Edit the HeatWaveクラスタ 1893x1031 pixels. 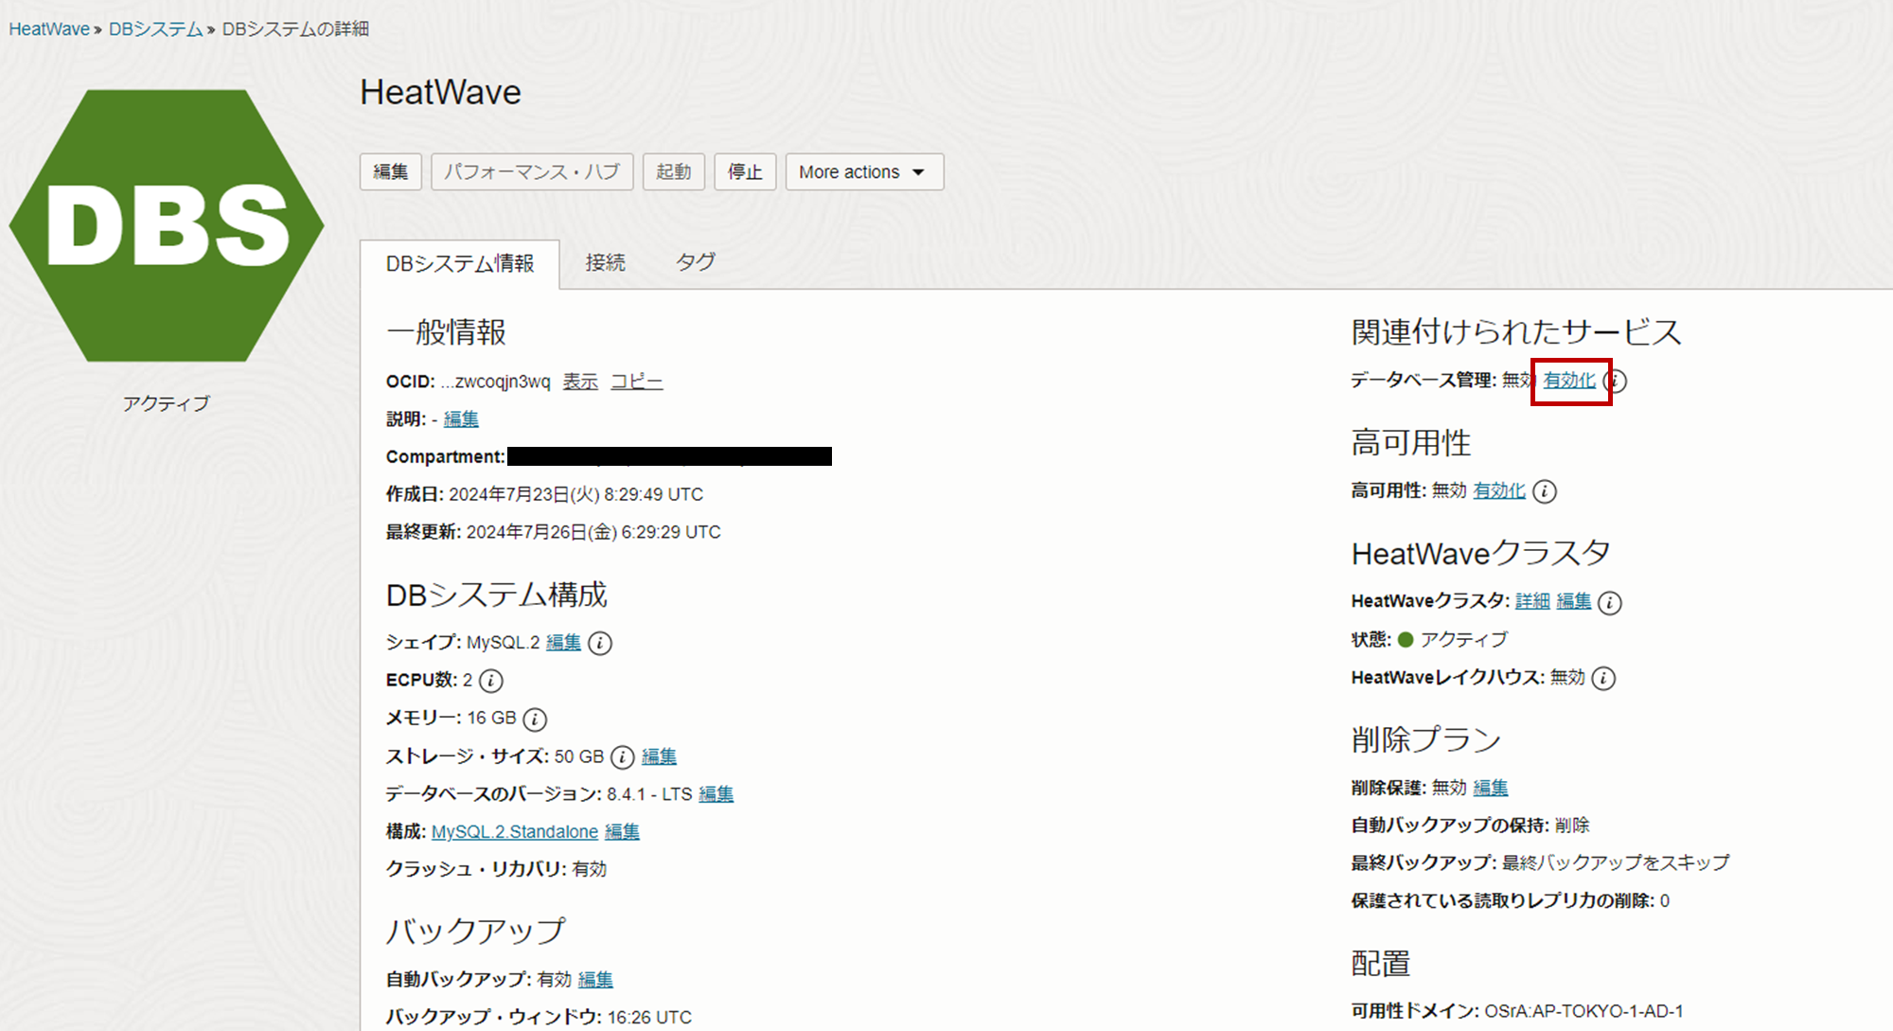(1574, 601)
